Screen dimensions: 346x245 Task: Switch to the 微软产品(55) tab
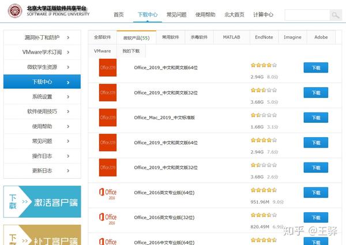[136, 37]
